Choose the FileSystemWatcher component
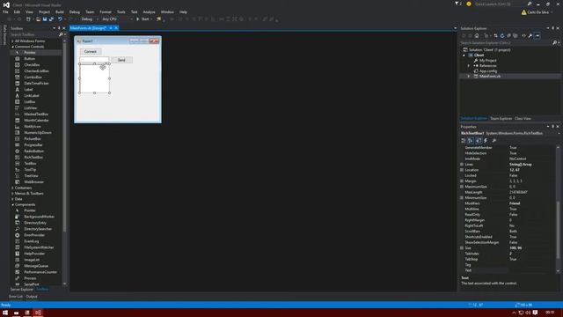This screenshot has width=563, height=317. [x=39, y=247]
